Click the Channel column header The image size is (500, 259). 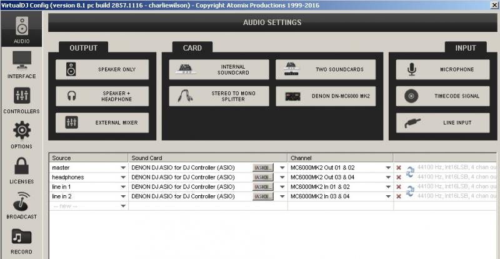[x=341, y=158]
